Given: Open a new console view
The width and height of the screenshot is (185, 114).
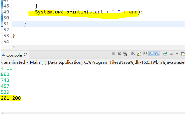Looking at the screenshot, I should point(183,54).
